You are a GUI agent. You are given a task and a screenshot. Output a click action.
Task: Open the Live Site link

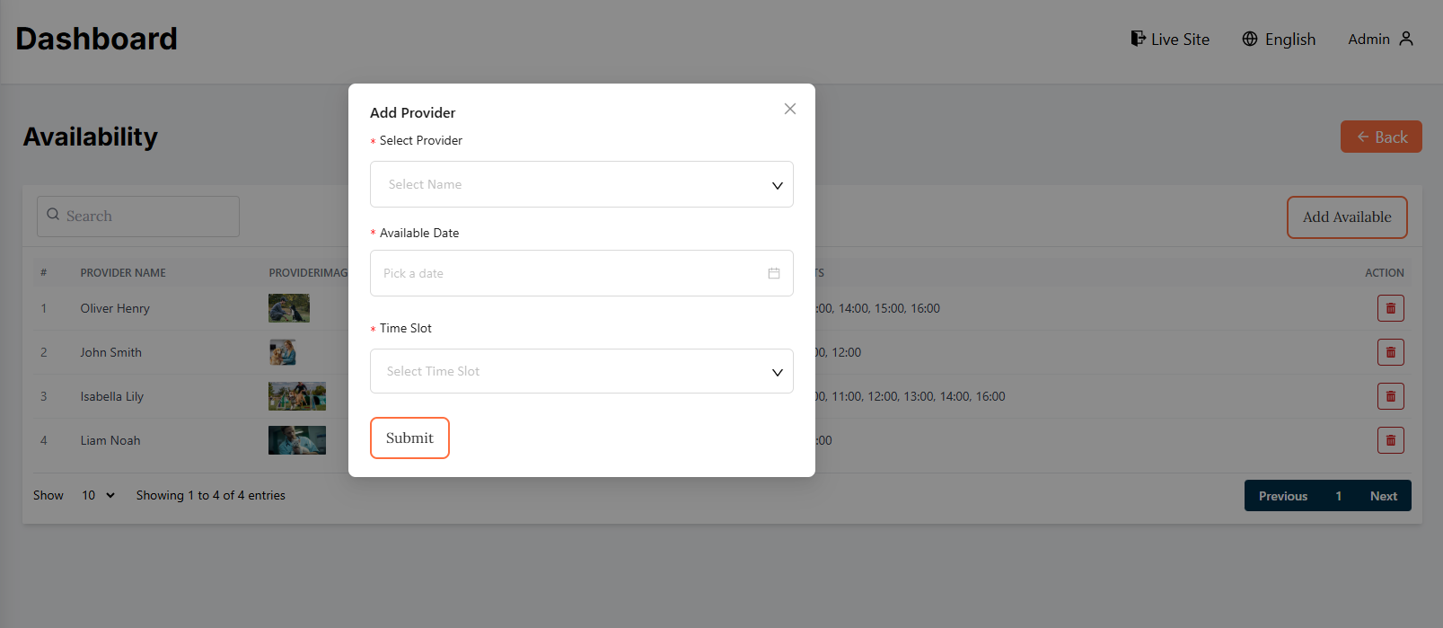pos(1170,39)
